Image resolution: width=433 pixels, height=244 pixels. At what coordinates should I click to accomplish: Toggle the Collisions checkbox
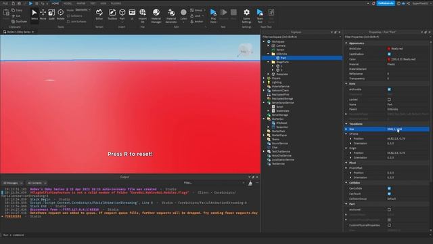pos(68,16)
